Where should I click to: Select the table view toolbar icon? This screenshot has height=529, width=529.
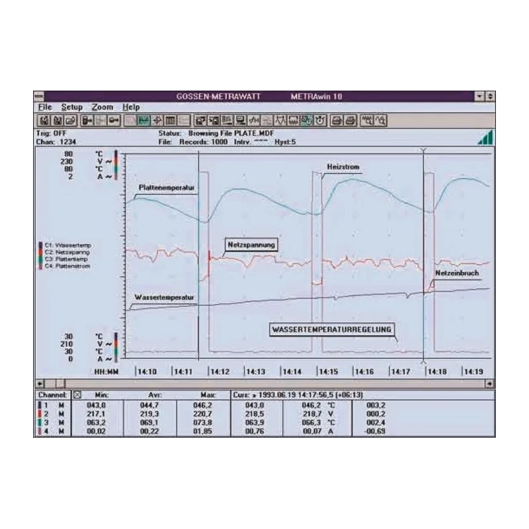tap(170, 120)
